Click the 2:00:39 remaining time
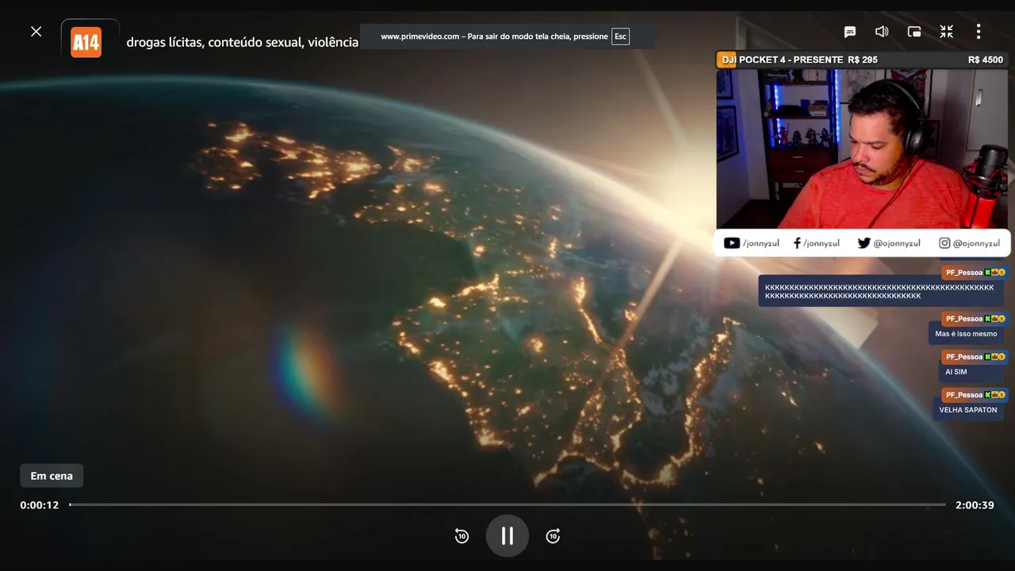This screenshot has height=571, width=1015. coord(975,505)
